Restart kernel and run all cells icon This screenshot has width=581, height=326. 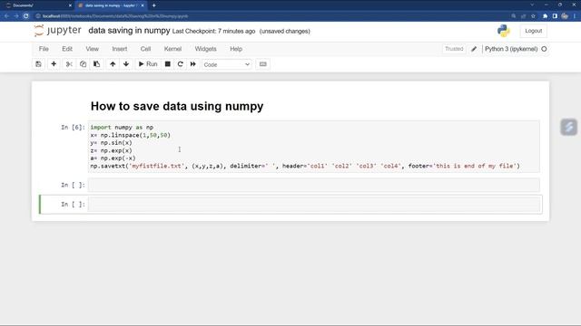[x=193, y=64]
